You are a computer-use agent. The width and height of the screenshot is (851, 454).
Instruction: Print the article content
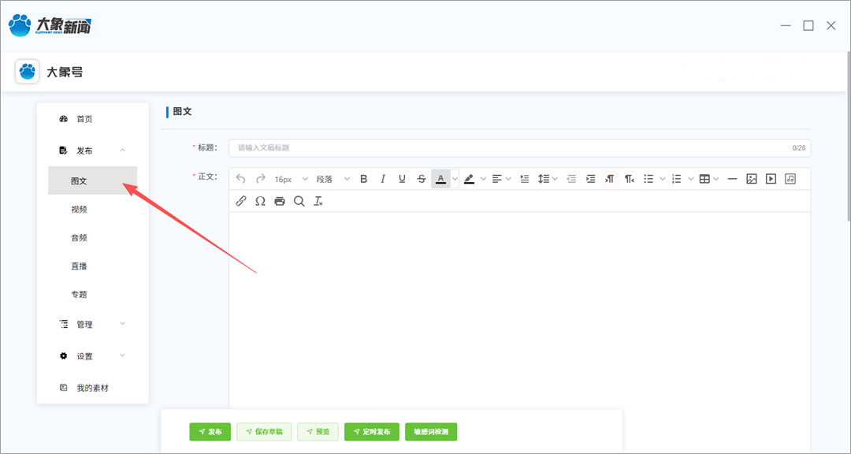(280, 201)
